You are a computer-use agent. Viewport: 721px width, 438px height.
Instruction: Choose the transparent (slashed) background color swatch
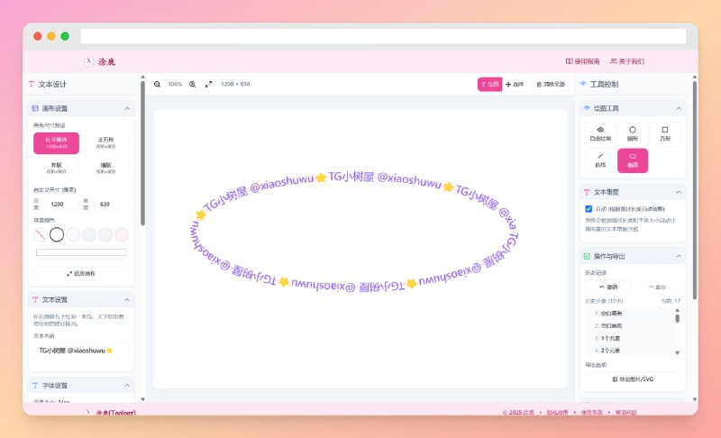(40, 234)
